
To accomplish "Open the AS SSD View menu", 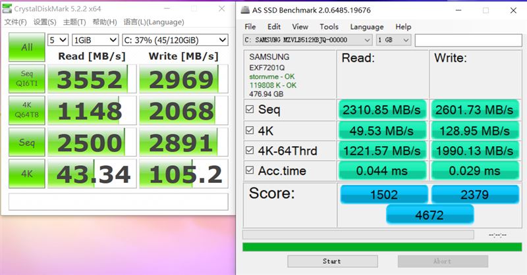I will 300,26.
